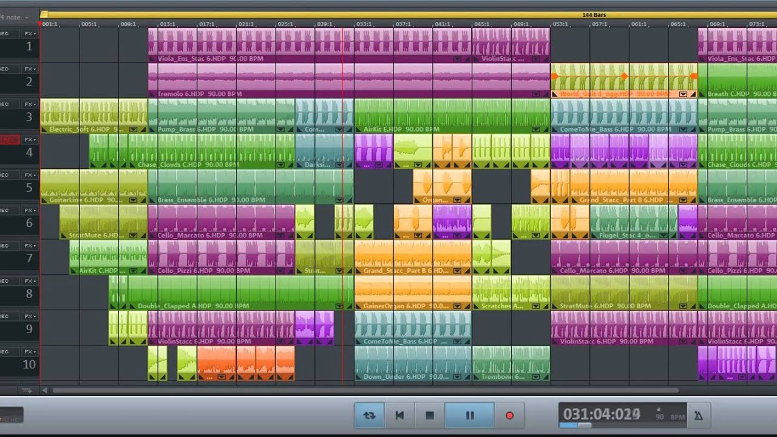The width and height of the screenshot is (777, 437).
Task: Click the 069:1 bar marker in ruler
Action: click(718, 24)
